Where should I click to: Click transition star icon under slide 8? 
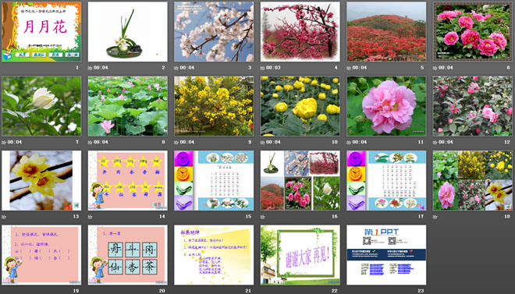point(90,143)
